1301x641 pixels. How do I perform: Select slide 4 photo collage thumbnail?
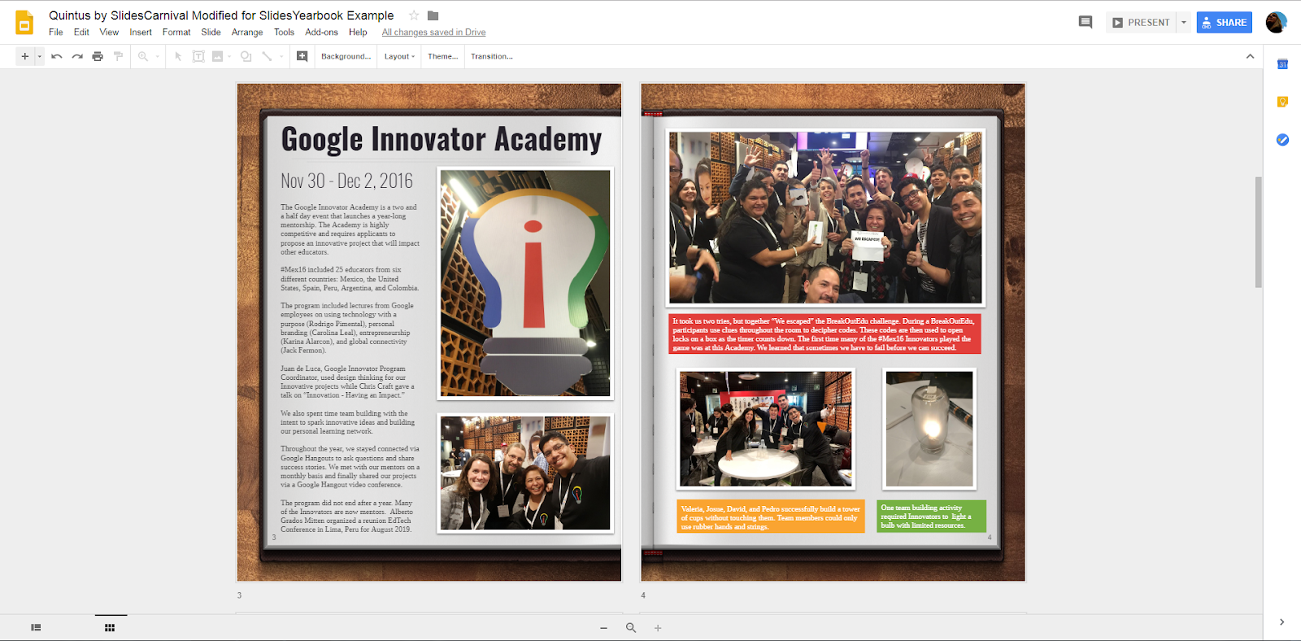click(x=833, y=332)
